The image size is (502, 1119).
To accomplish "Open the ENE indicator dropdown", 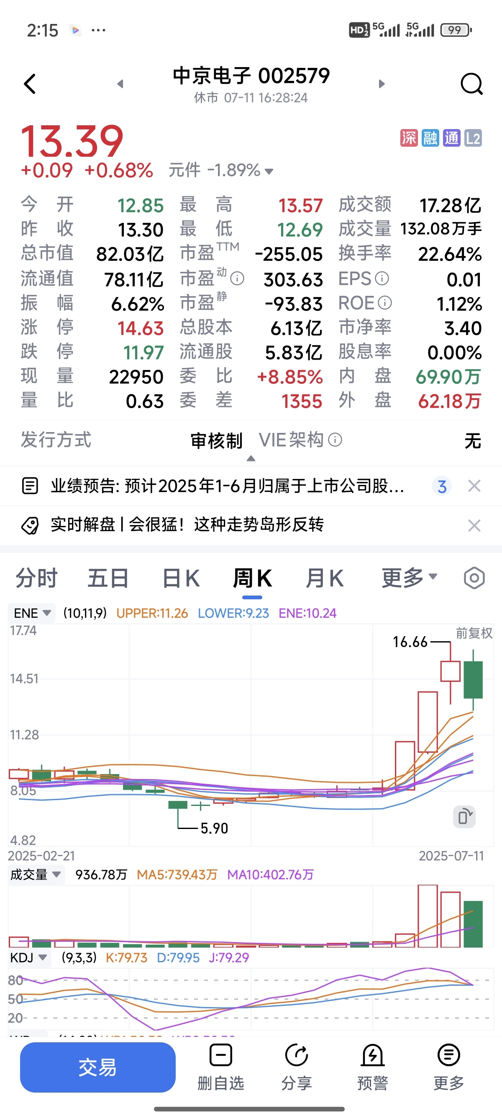I will 32,613.
